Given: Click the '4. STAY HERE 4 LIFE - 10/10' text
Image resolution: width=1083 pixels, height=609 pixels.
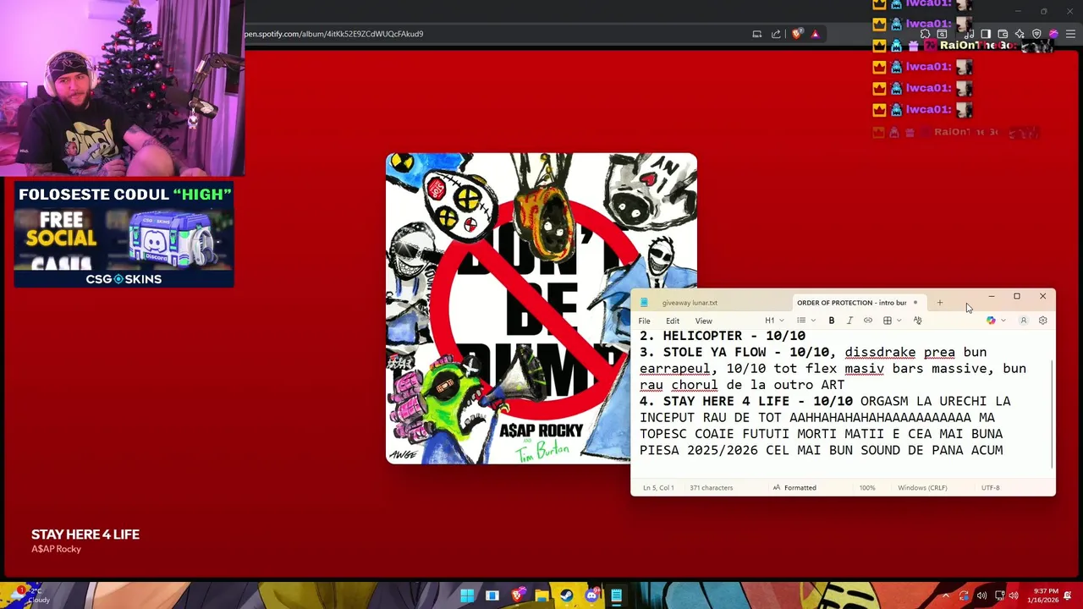Looking at the screenshot, I should tap(746, 401).
